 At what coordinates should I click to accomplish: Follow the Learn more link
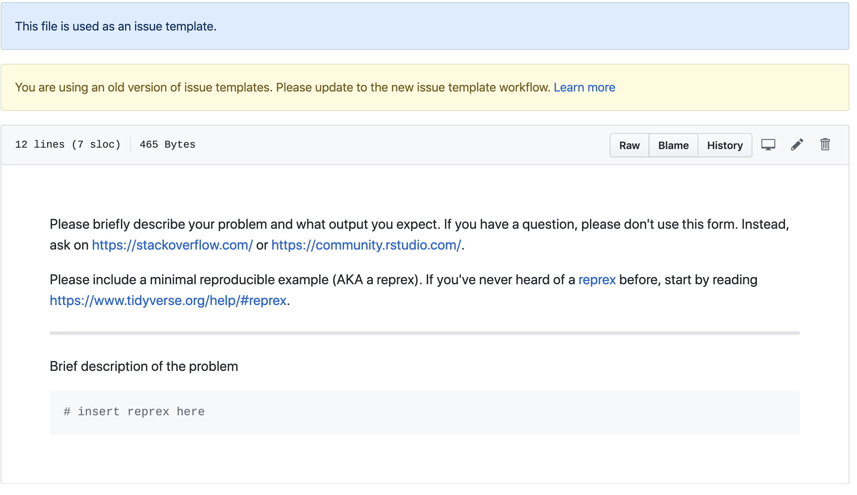(x=584, y=88)
